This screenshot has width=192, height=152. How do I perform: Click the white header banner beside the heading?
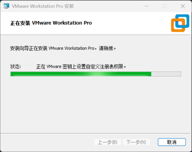click(x=131, y=23)
